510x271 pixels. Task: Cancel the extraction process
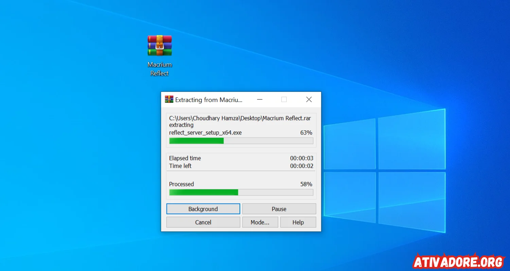tap(203, 222)
